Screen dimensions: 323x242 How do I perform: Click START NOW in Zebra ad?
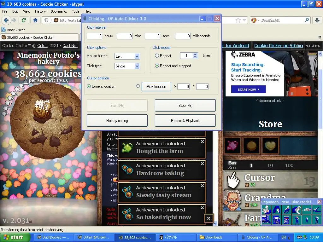tap(248, 89)
